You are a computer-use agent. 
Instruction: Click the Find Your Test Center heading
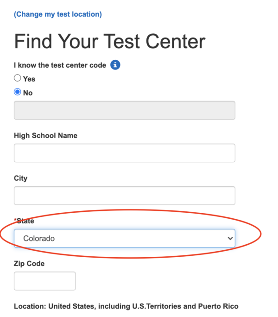point(110,41)
